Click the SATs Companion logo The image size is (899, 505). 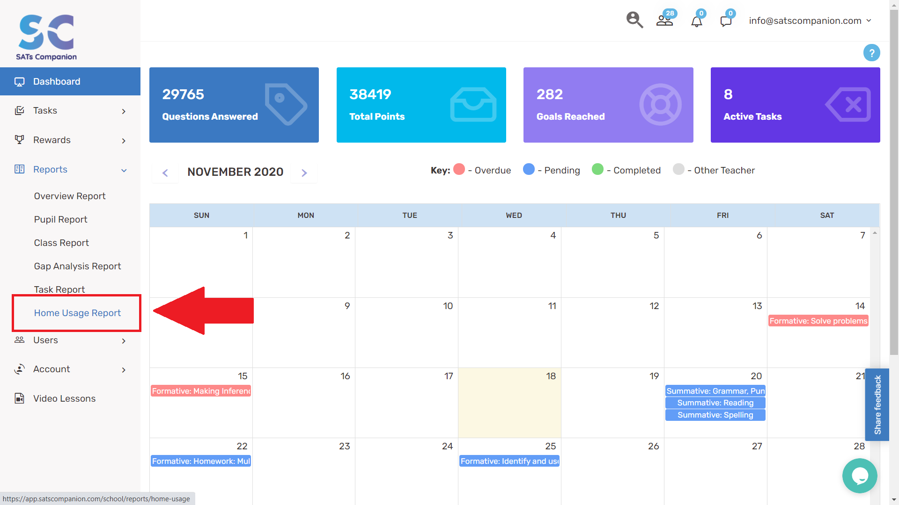click(x=46, y=37)
